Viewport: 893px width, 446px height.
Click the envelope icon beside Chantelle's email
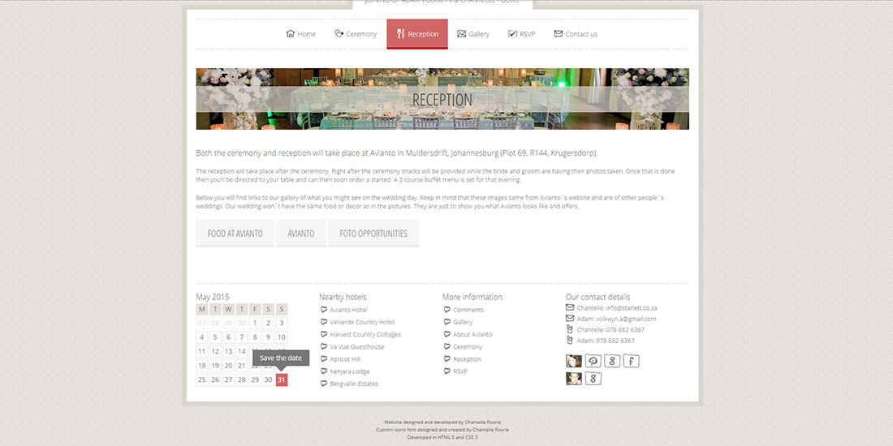click(570, 308)
